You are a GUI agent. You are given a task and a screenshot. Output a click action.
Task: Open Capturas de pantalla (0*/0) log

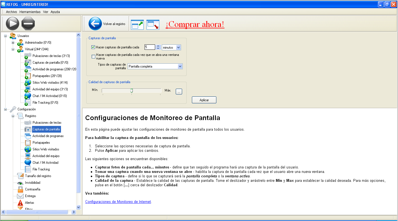coord(50,63)
